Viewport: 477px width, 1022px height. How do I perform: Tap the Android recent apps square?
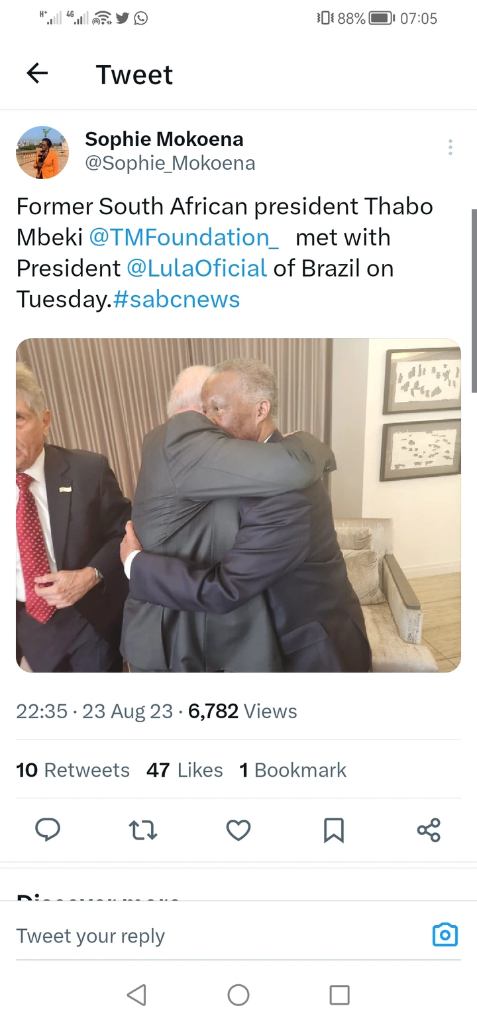(x=339, y=994)
